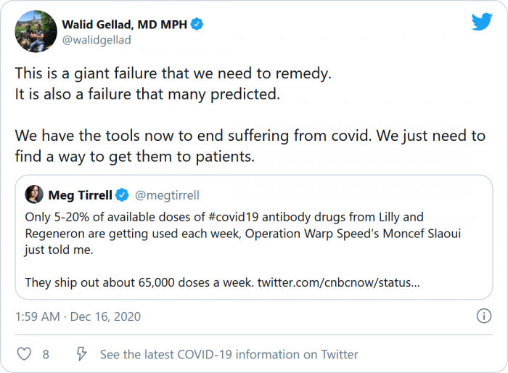Click Meg Tirrell's verified badge
The width and height of the screenshot is (508, 373).
[123, 194]
